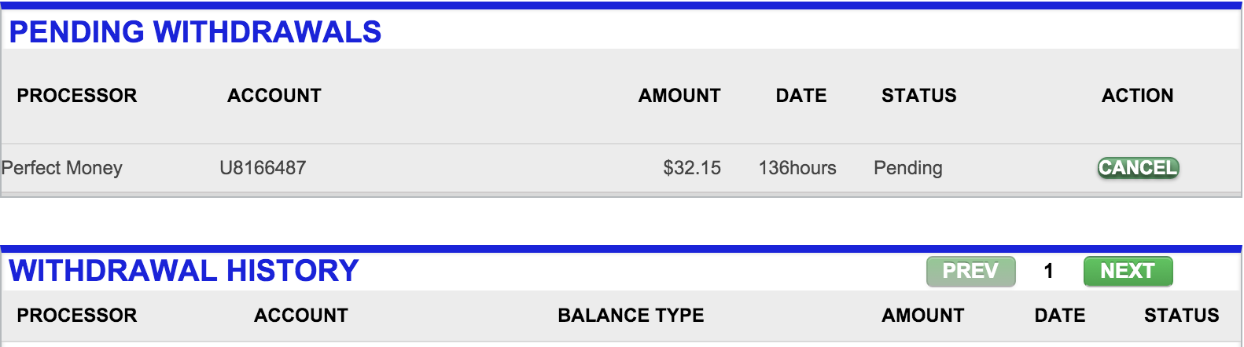Click the Withdrawal History heading
Image resolution: width=1244 pixels, height=347 pixels.
click(184, 271)
